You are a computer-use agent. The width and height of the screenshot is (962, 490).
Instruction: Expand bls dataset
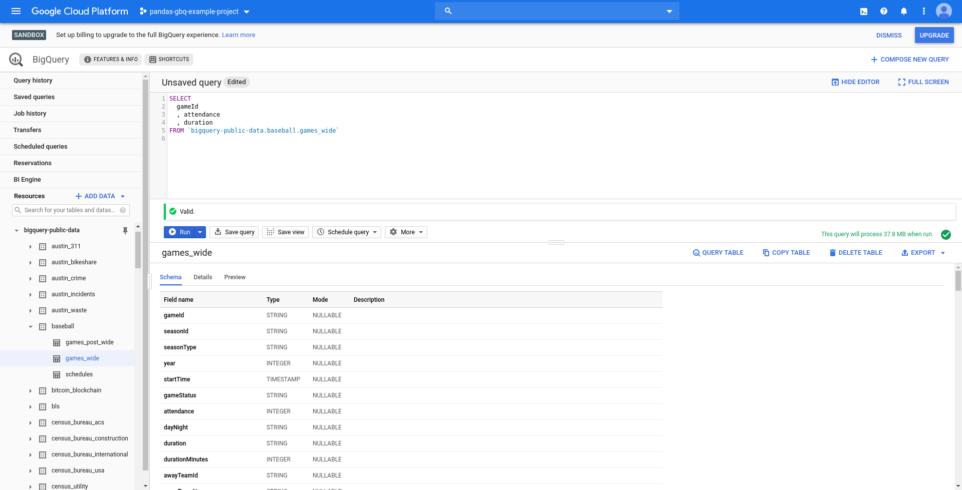(31, 406)
